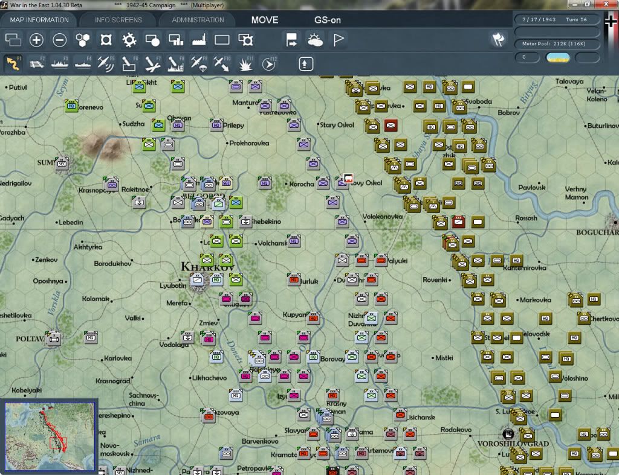Click the Prokhorovka town label
The width and height of the screenshot is (619, 475).
point(249,143)
